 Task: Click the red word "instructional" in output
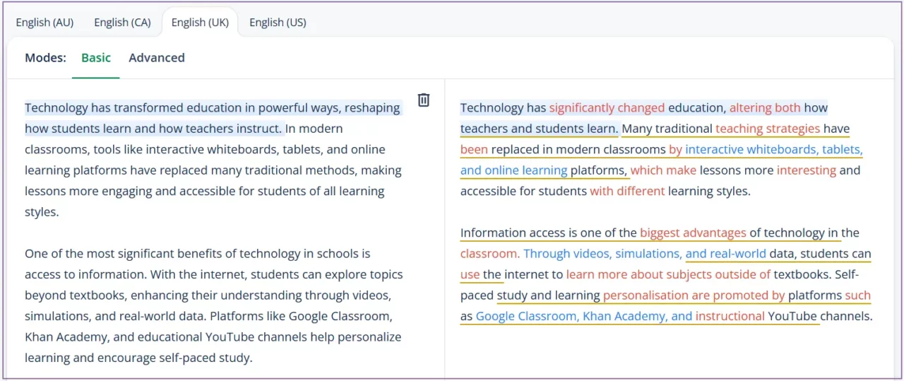tap(730, 316)
